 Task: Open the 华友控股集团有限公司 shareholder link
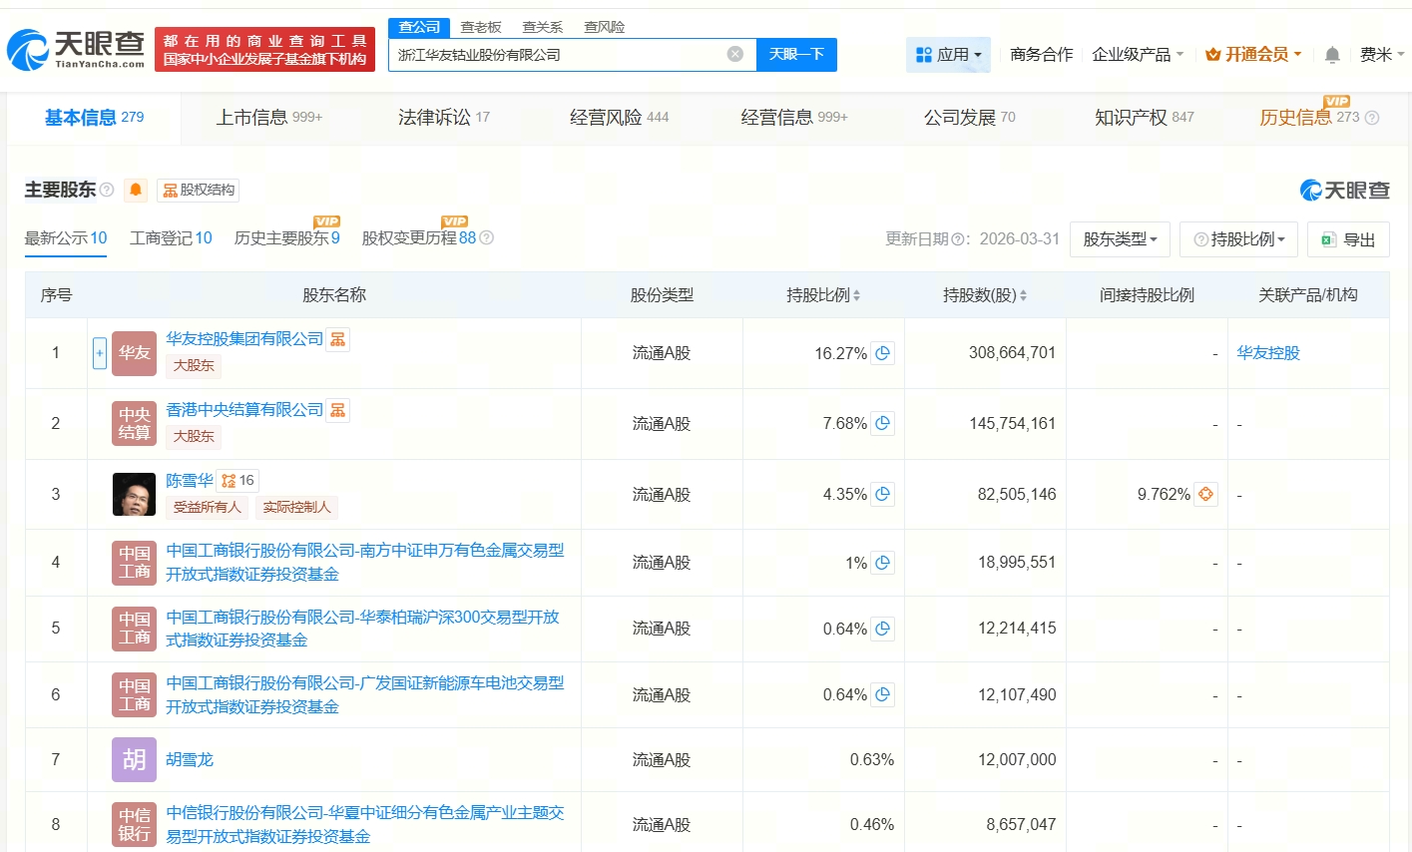(244, 339)
